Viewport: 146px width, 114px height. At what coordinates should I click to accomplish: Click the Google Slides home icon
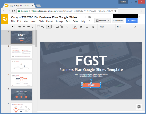pos(5,19)
